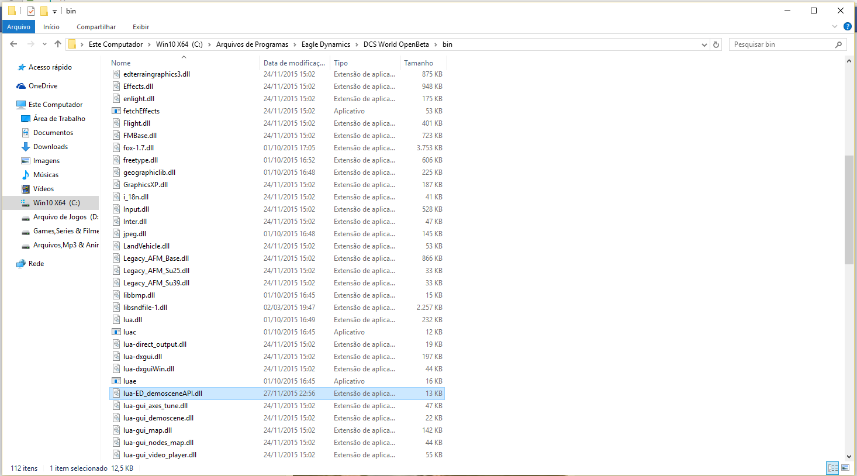Click Eagle Dynamics breadcrumb
The width and height of the screenshot is (857, 476).
326,44
